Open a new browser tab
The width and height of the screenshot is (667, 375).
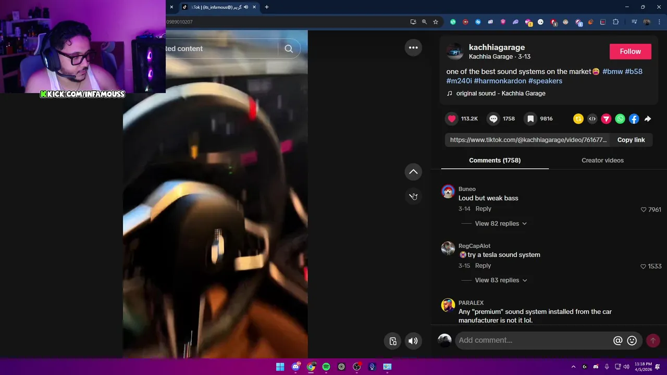tap(267, 7)
